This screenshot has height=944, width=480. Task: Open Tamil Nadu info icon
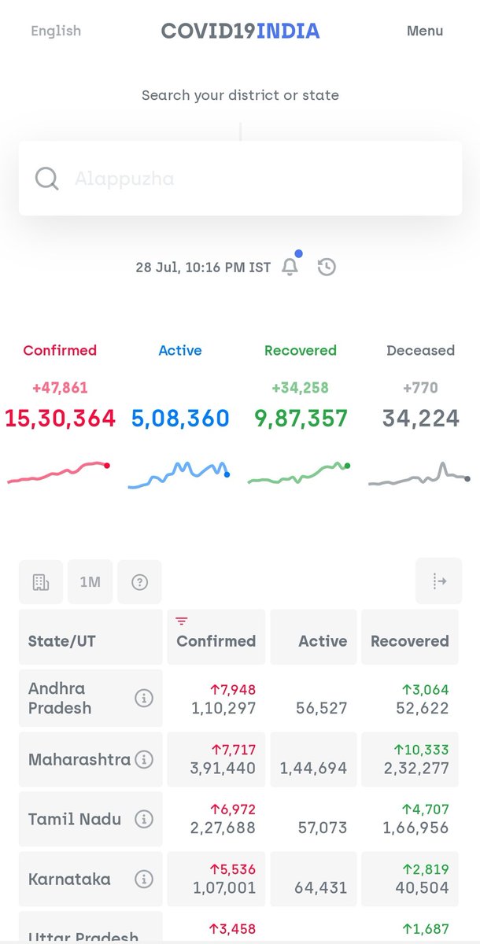pyautogui.click(x=144, y=819)
